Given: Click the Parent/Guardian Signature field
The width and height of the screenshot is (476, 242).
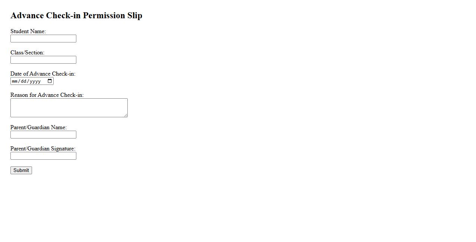Looking at the screenshot, I should click(x=43, y=156).
